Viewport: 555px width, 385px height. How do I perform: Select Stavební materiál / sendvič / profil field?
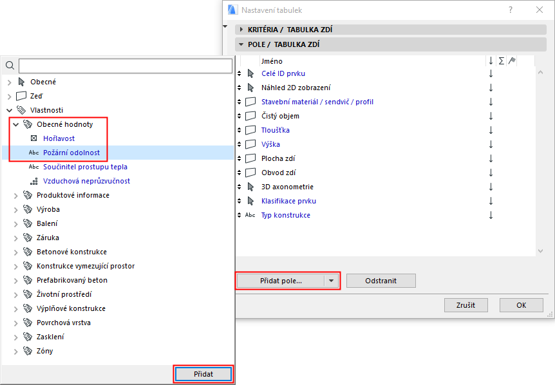pyautogui.click(x=317, y=102)
